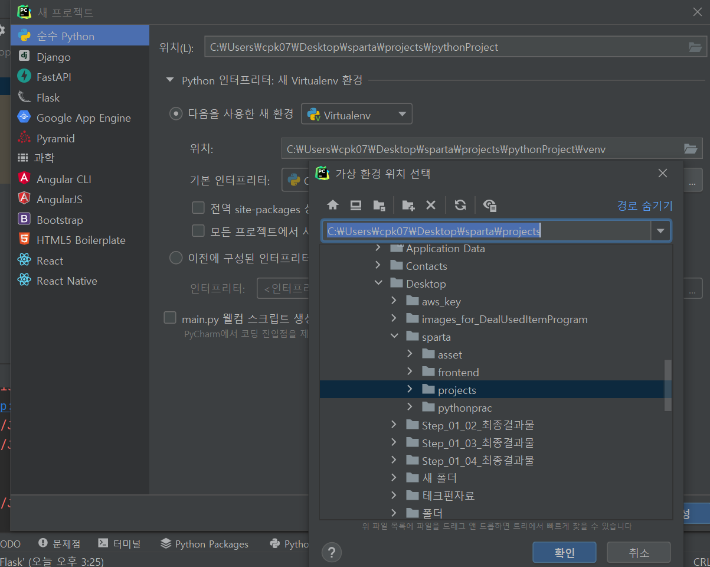This screenshot has height=567, width=710.
Task: Toggle show hidden files and directories icon
Action: click(x=489, y=205)
